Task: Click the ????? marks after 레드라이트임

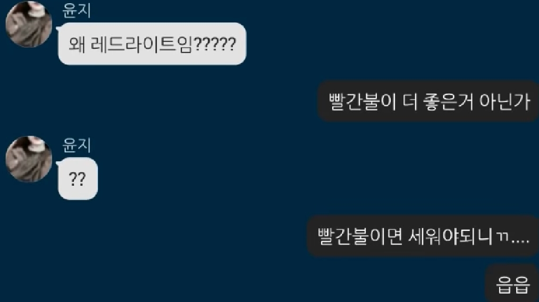Action: (x=215, y=44)
